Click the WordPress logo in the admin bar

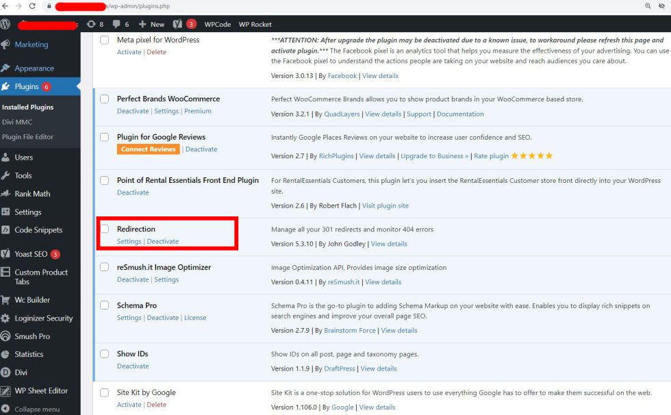click(5, 24)
